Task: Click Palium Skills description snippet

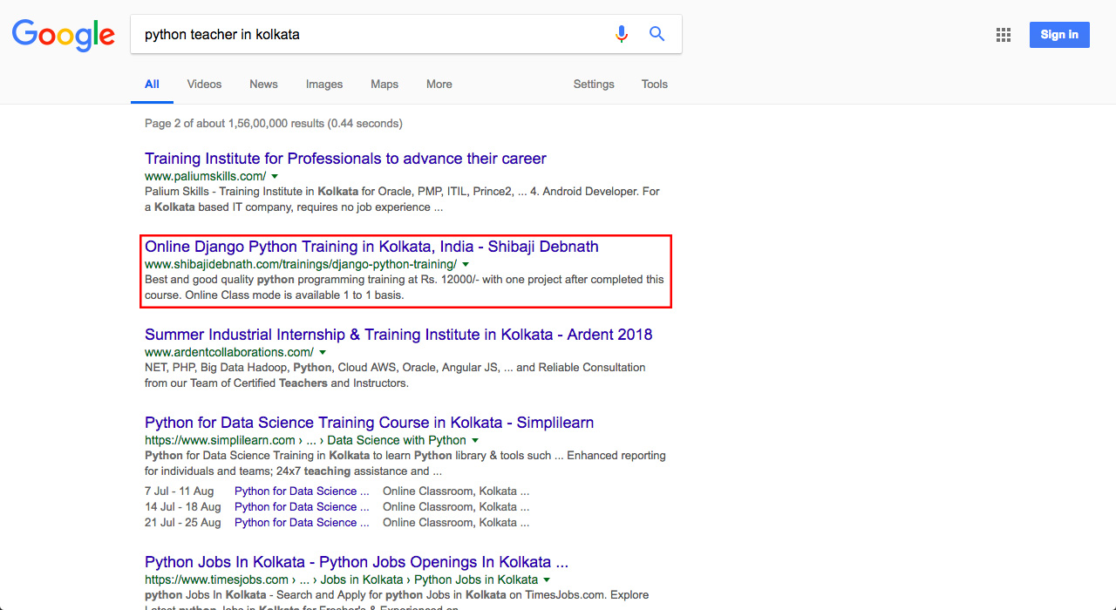Action: [402, 200]
